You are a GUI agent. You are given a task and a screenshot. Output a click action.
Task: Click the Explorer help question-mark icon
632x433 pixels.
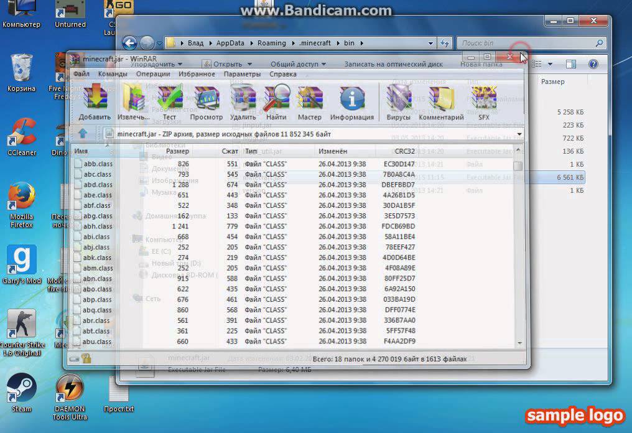(593, 64)
